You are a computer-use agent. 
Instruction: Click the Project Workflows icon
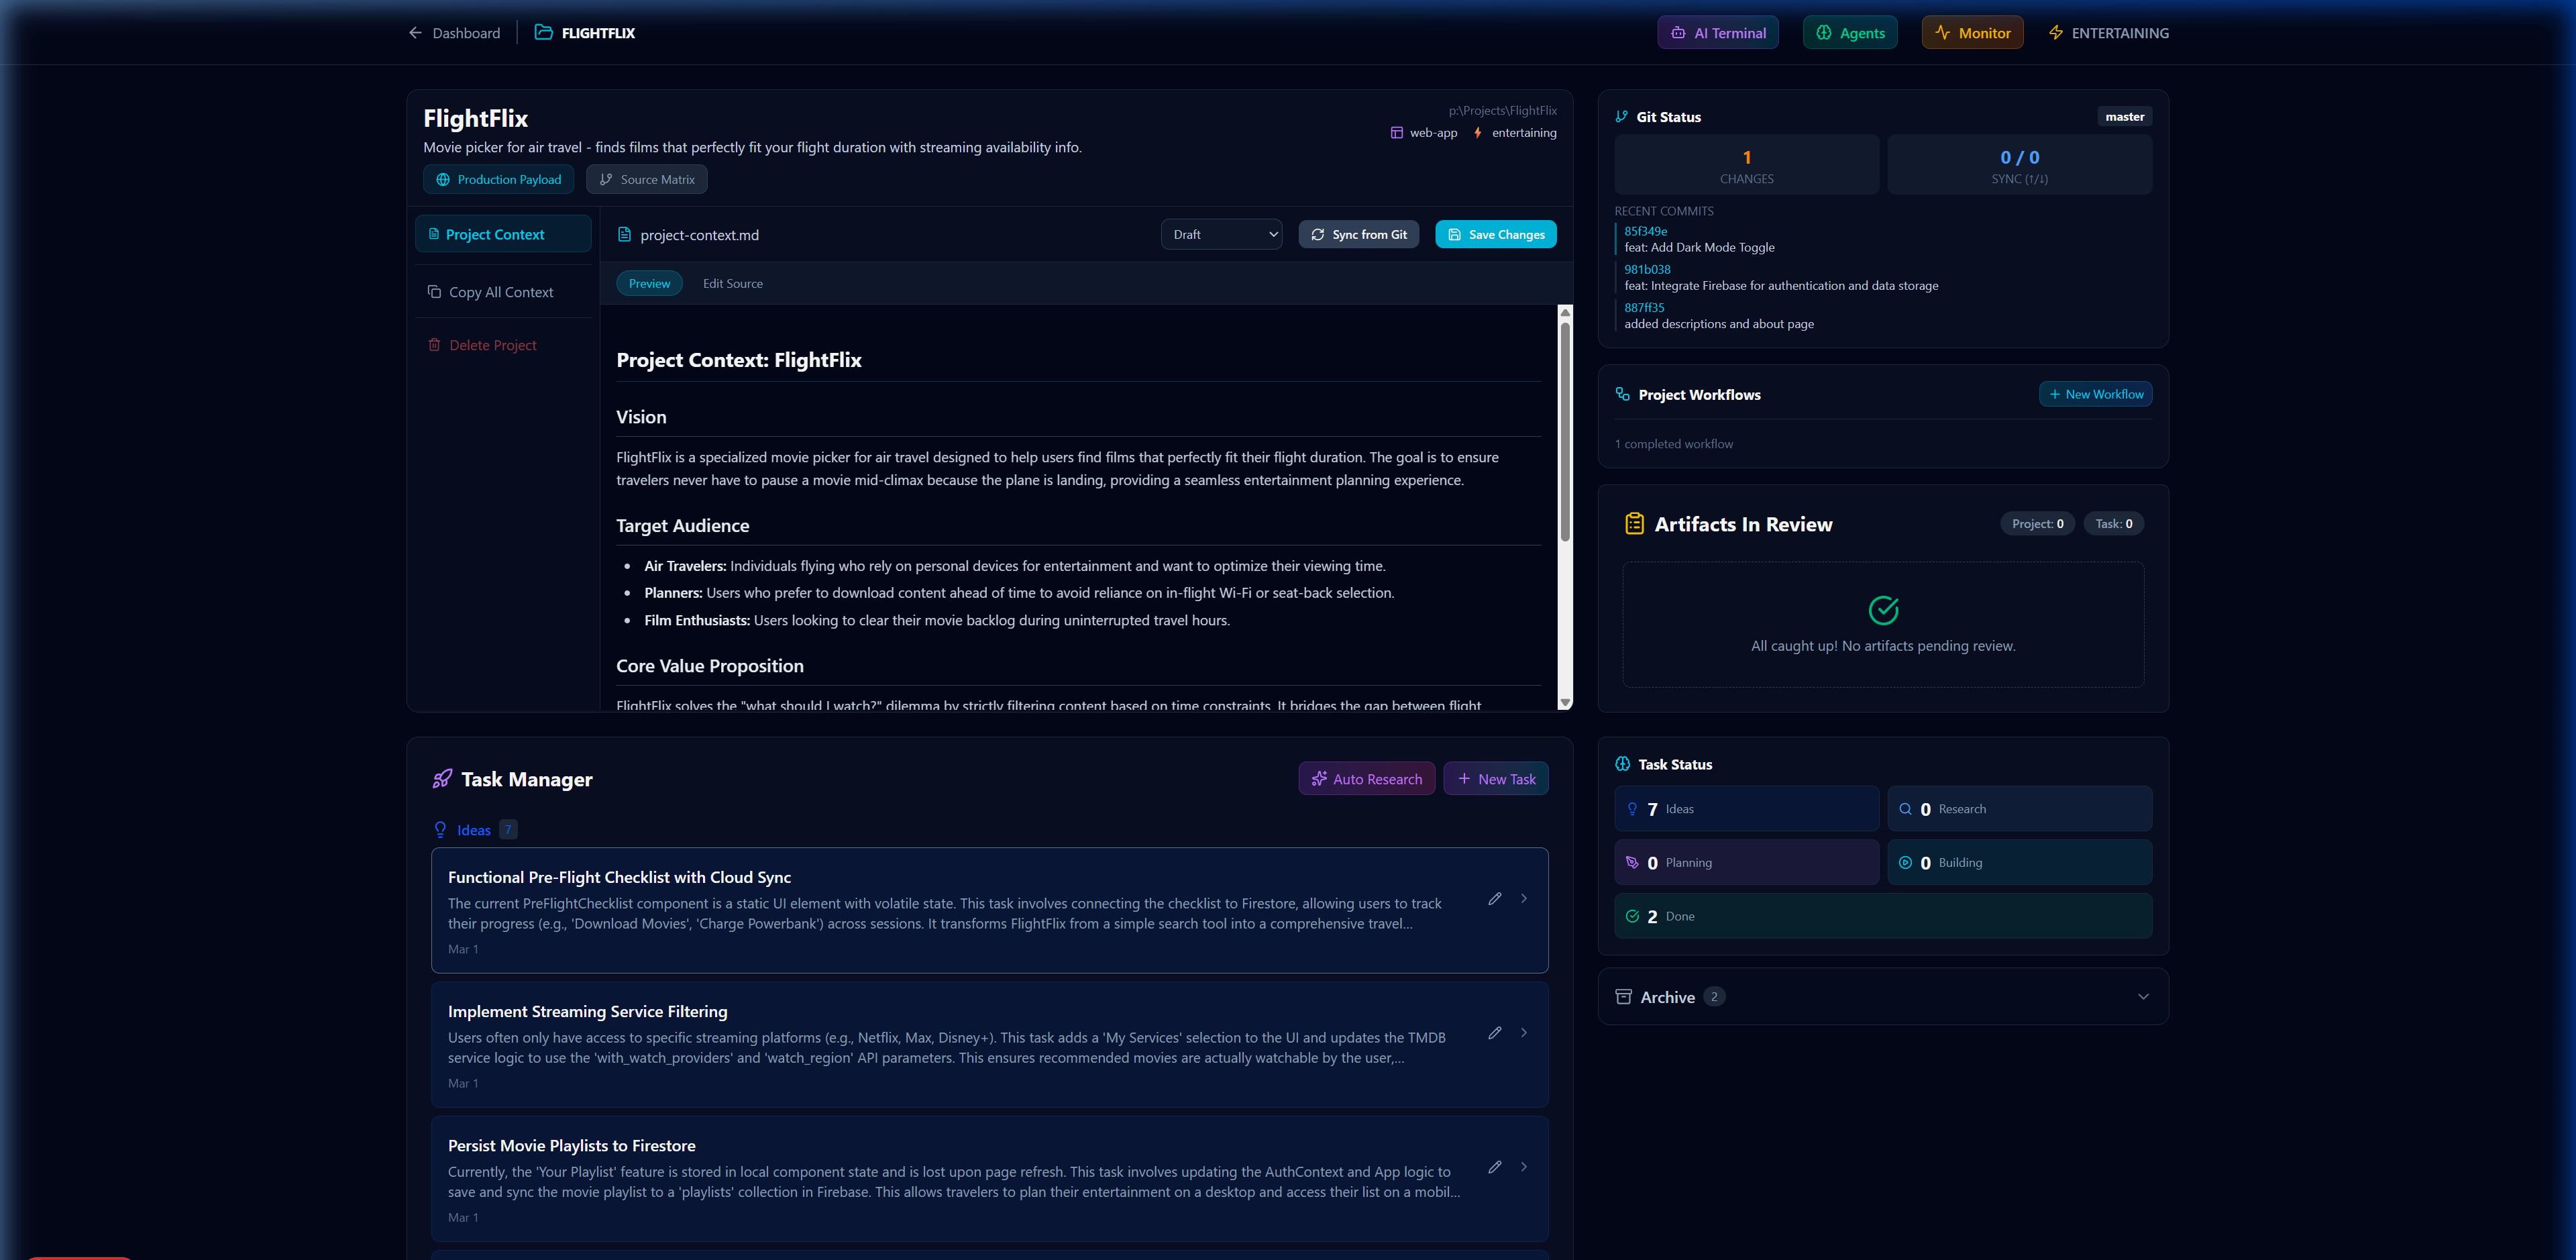click(x=1622, y=394)
